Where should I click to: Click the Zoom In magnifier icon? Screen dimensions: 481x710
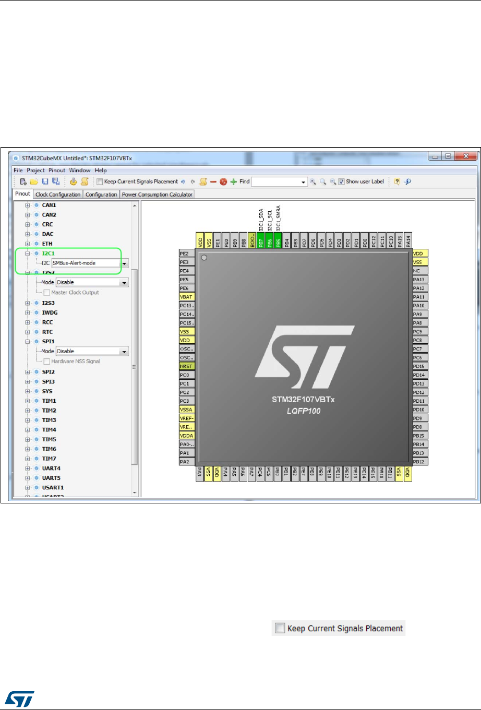(x=313, y=182)
